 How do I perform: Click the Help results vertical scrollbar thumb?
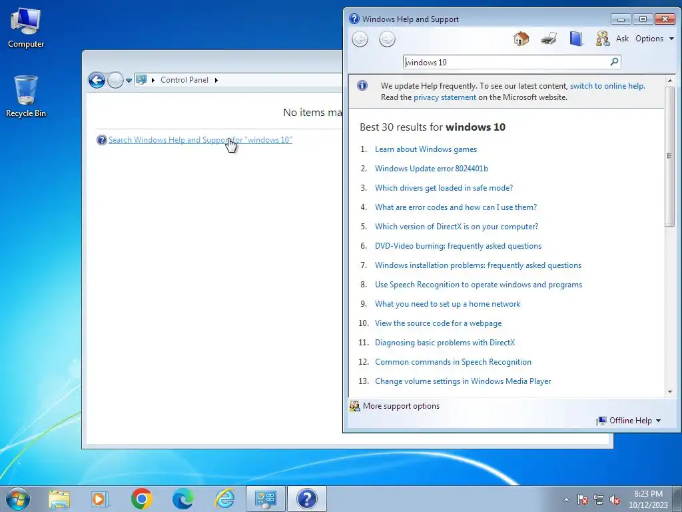pyautogui.click(x=669, y=156)
